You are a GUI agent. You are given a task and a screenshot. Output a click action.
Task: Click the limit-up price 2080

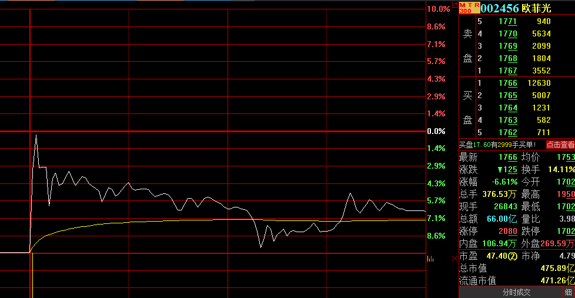(x=508, y=232)
